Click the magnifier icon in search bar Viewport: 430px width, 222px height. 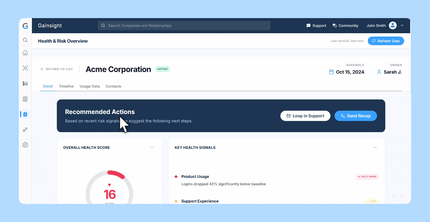pos(103,25)
